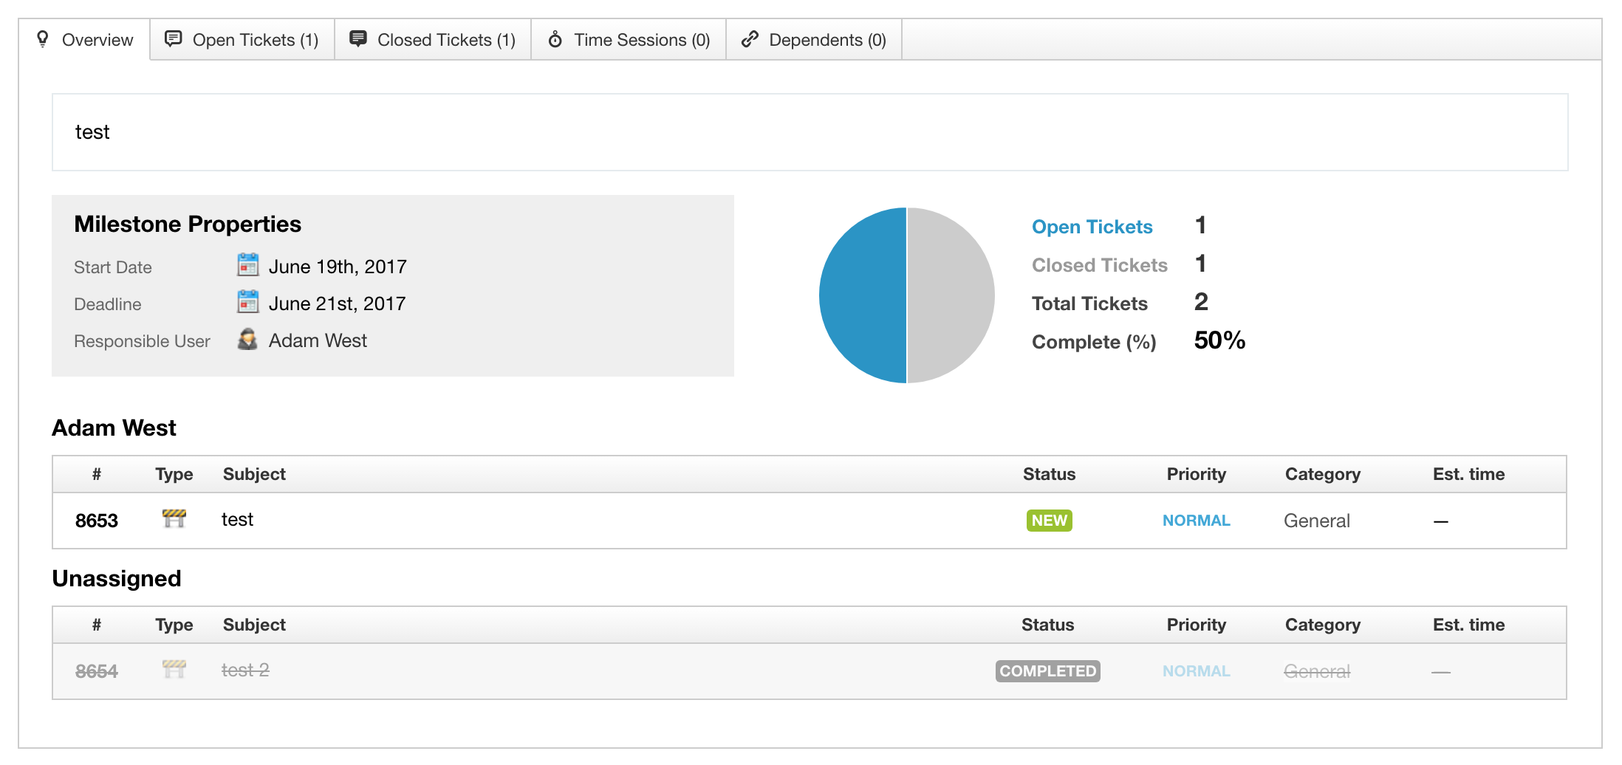Open the ticket subject 'test'
1622x765 pixels.
(x=237, y=520)
